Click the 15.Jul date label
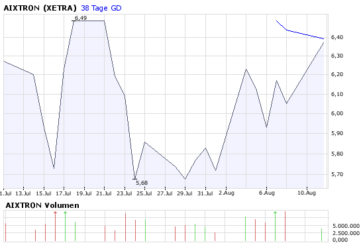The width and height of the screenshot is (361, 245). point(44,193)
